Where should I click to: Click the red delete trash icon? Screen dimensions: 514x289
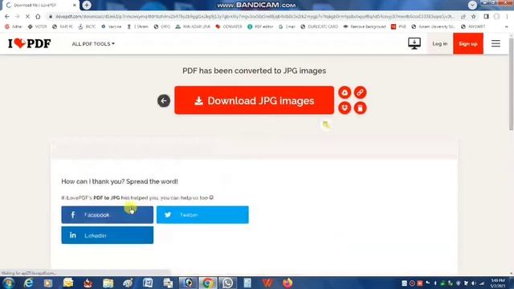pyautogui.click(x=360, y=108)
